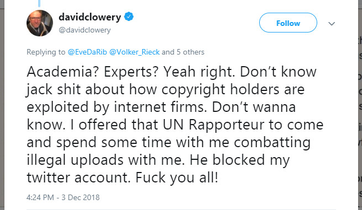Open the davidclowery display name link
This screenshot has height=210, width=362.
(x=90, y=17)
